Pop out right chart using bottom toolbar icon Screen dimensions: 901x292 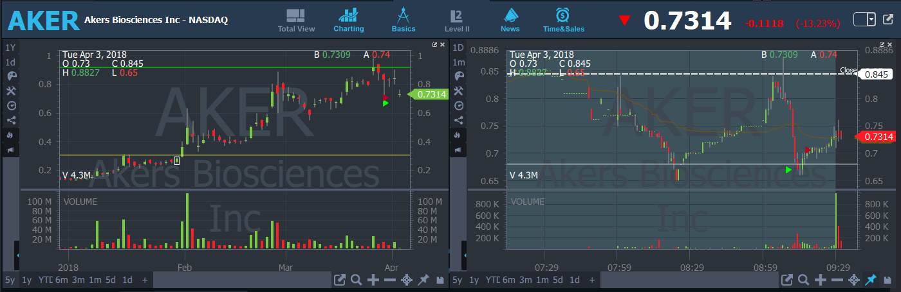(786, 280)
